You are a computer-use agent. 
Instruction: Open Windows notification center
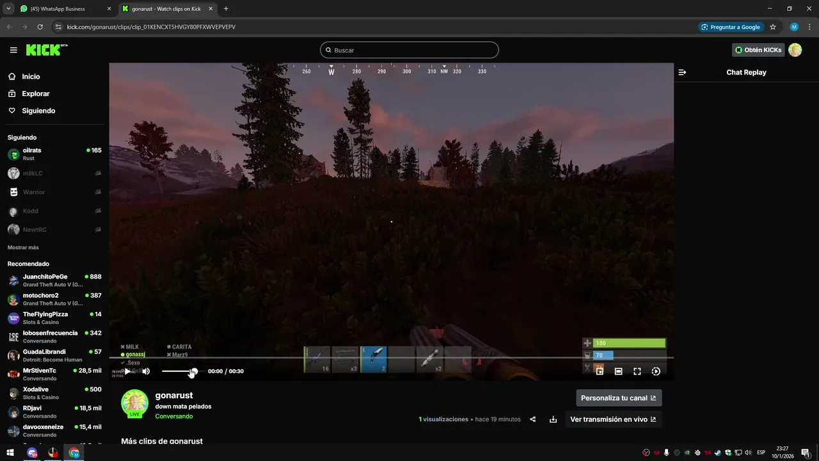pos(806,453)
